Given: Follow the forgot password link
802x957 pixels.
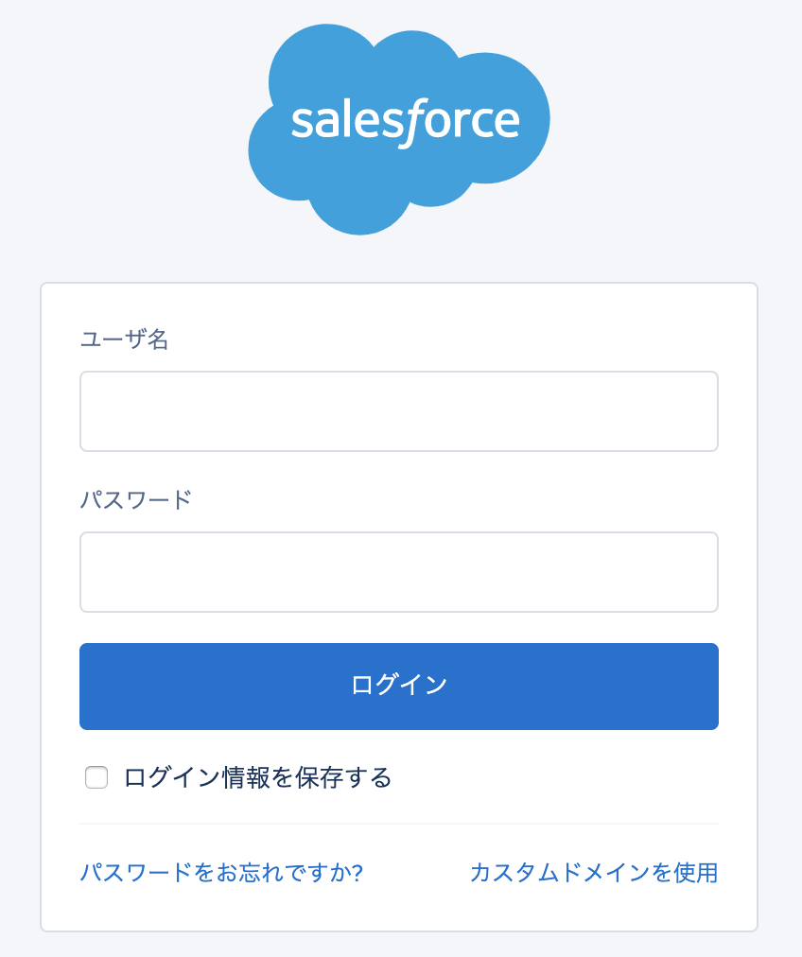Looking at the screenshot, I should [222, 873].
